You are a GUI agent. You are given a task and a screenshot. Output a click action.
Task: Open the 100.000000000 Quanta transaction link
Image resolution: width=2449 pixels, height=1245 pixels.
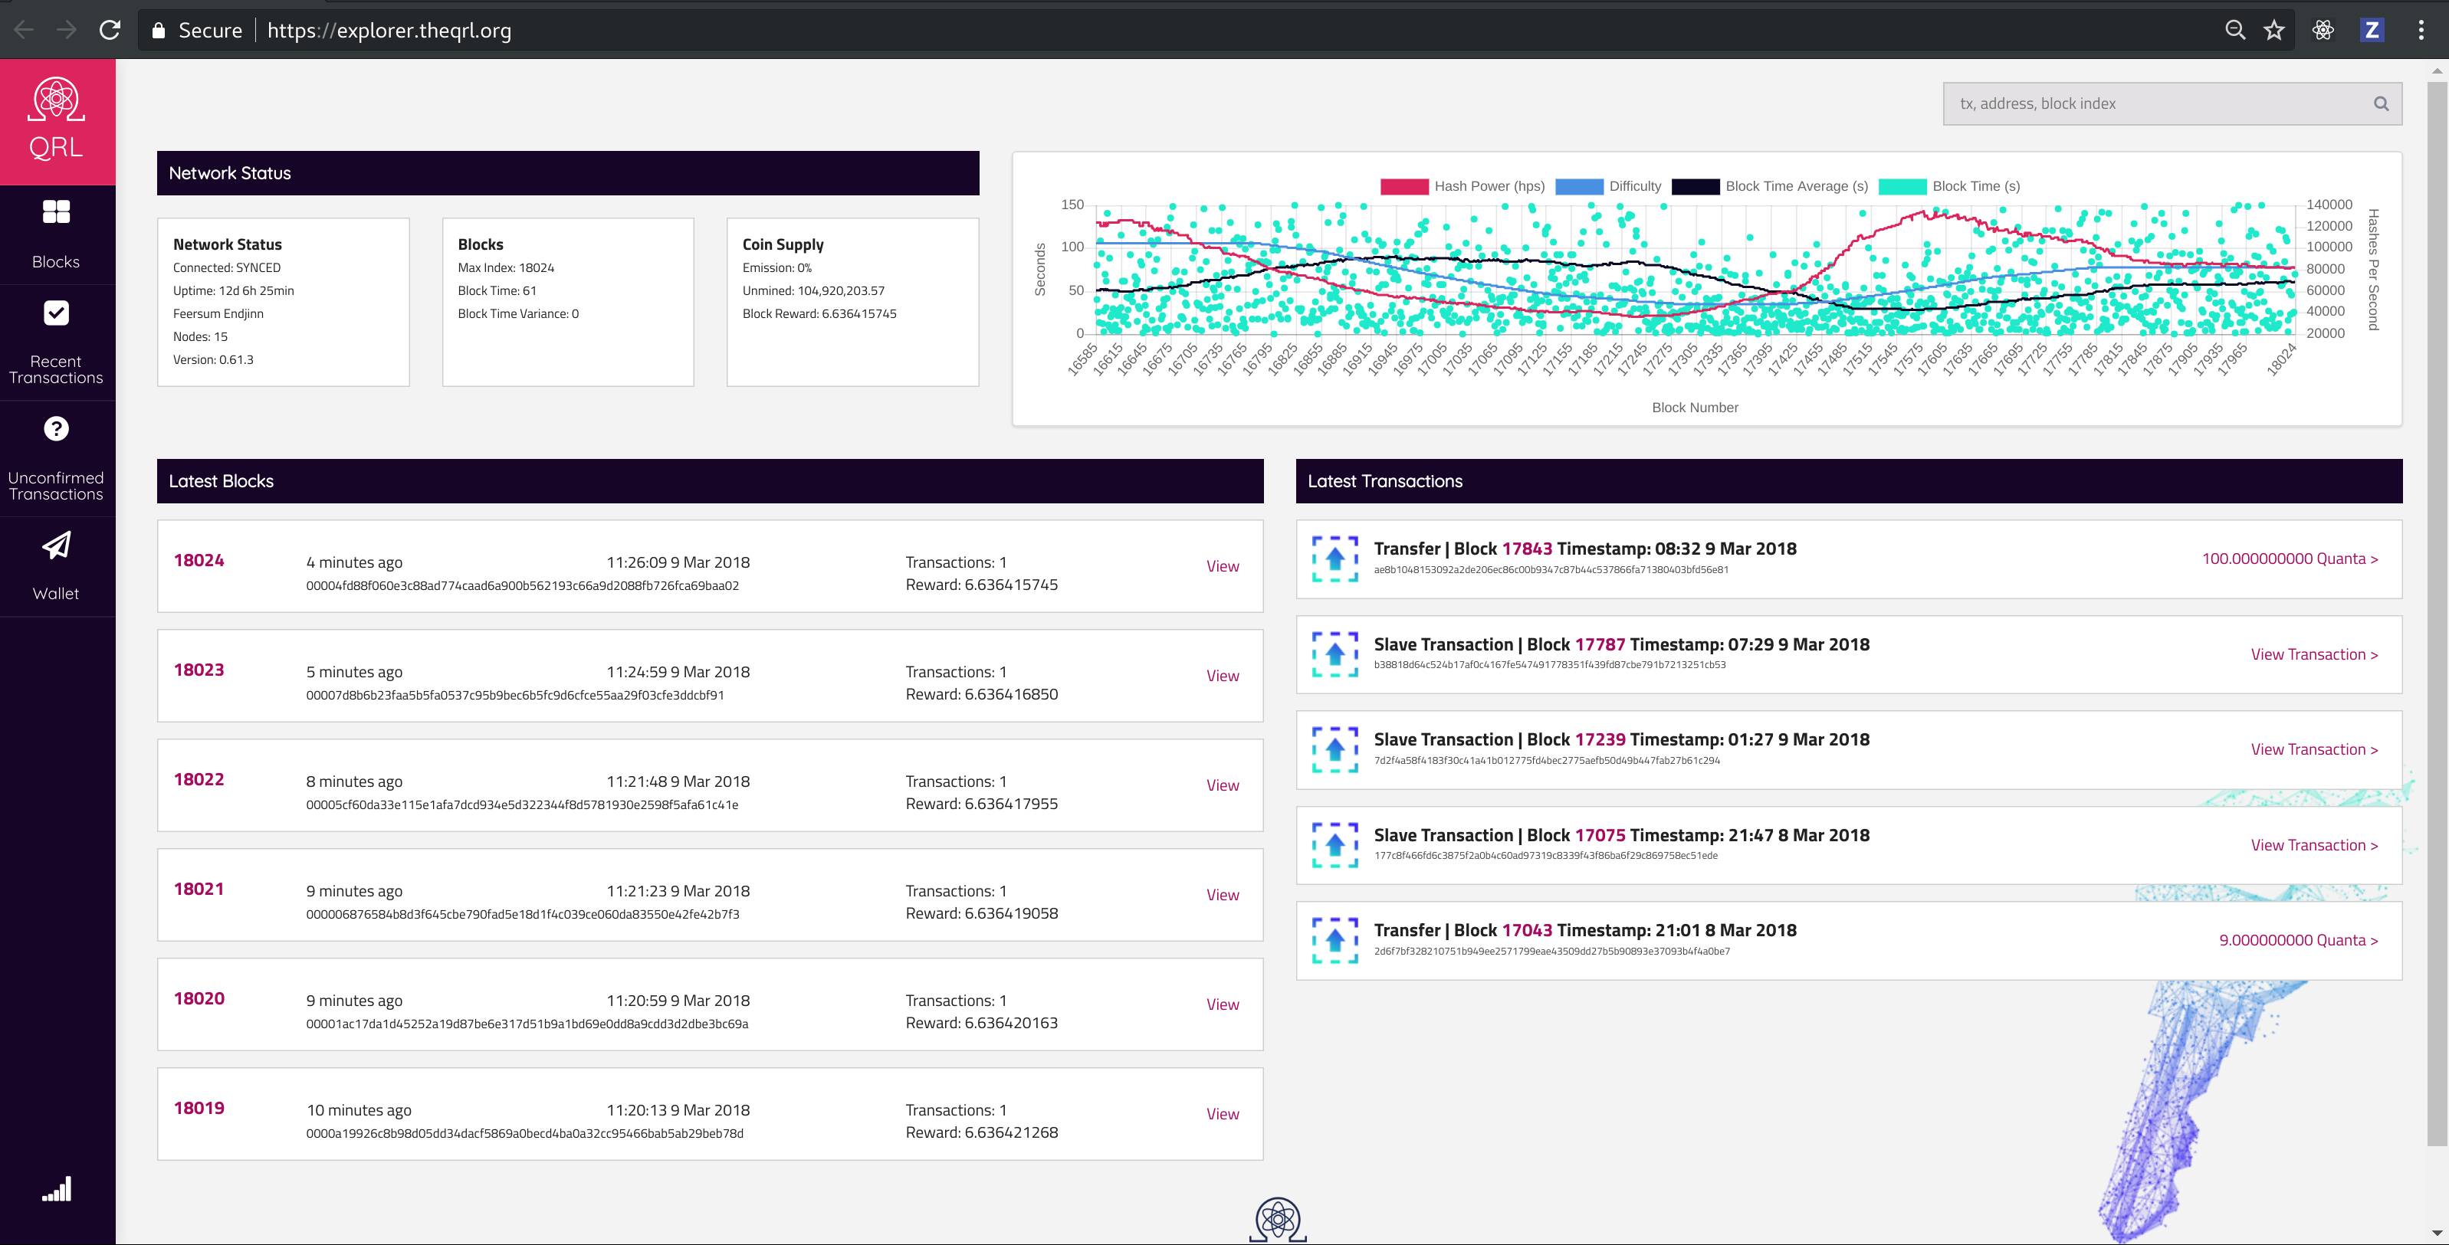click(2290, 559)
